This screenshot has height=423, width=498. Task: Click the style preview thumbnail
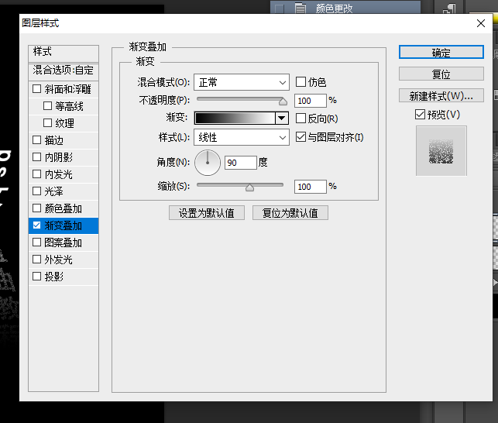coord(441,151)
